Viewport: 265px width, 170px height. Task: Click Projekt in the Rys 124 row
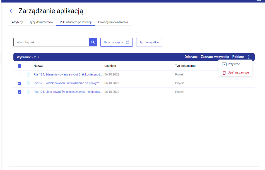click(180, 74)
